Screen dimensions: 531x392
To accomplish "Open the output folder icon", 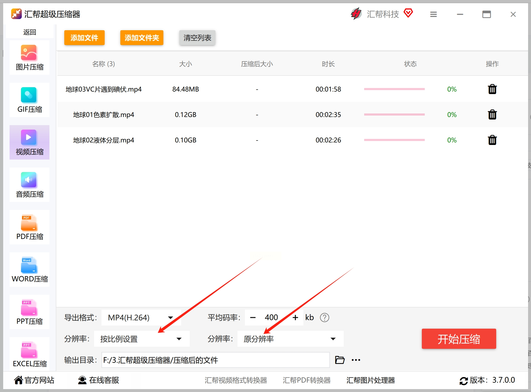I will pos(340,360).
